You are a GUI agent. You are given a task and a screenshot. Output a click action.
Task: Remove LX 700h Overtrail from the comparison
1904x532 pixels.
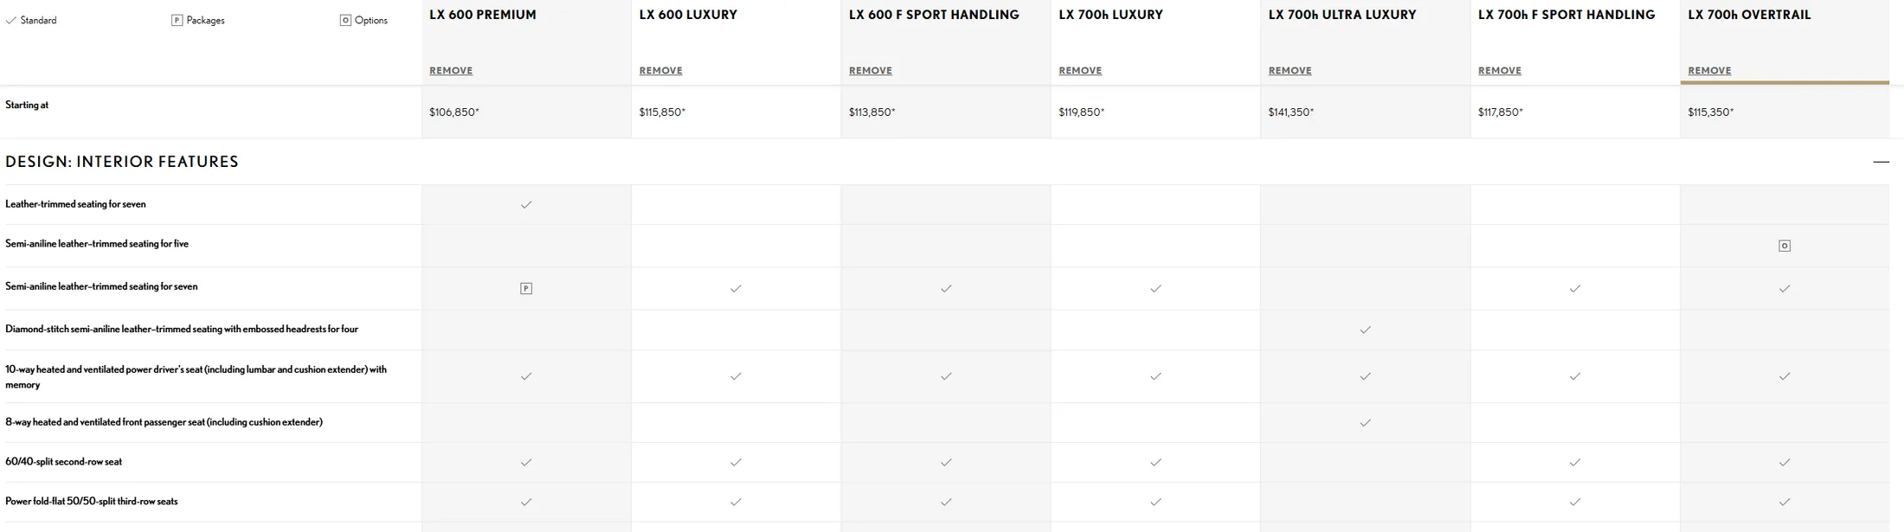pos(1709,71)
